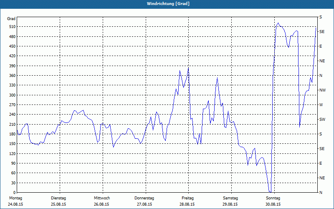This screenshot has height=209, width=334.
Task: Click the 300 value on the left axis
Action: pos(13,95)
